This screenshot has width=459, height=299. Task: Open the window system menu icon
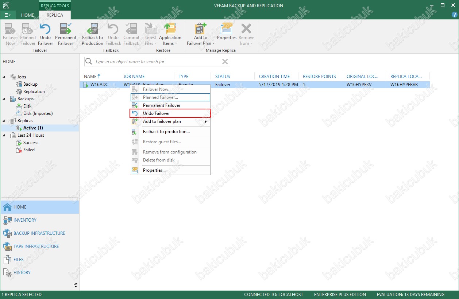click(6, 5)
